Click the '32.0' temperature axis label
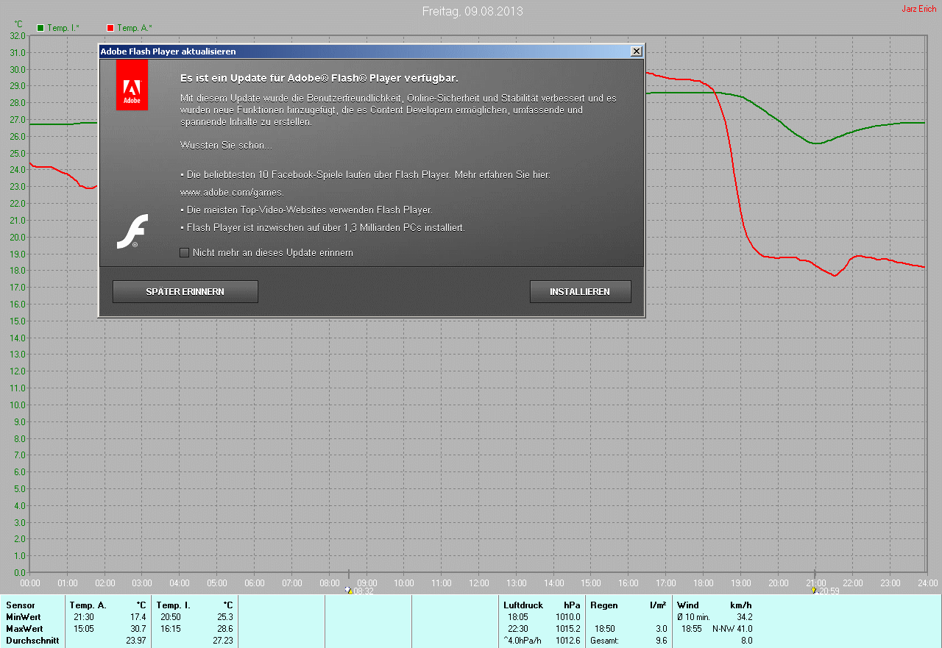 pyautogui.click(x=17, y=35)
